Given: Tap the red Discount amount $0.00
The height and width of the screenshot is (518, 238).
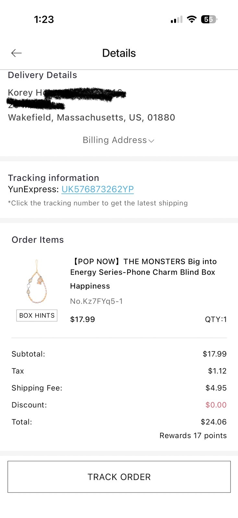Looking at the screenshot, I should (216, 405).
